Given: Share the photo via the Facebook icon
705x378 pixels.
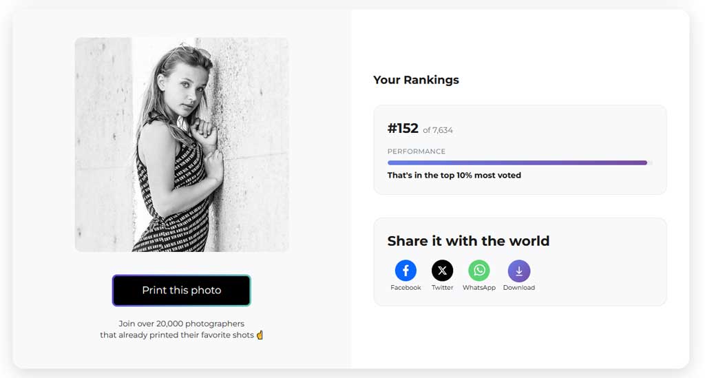Looking at the screenshot, I should tap(406, 271).
